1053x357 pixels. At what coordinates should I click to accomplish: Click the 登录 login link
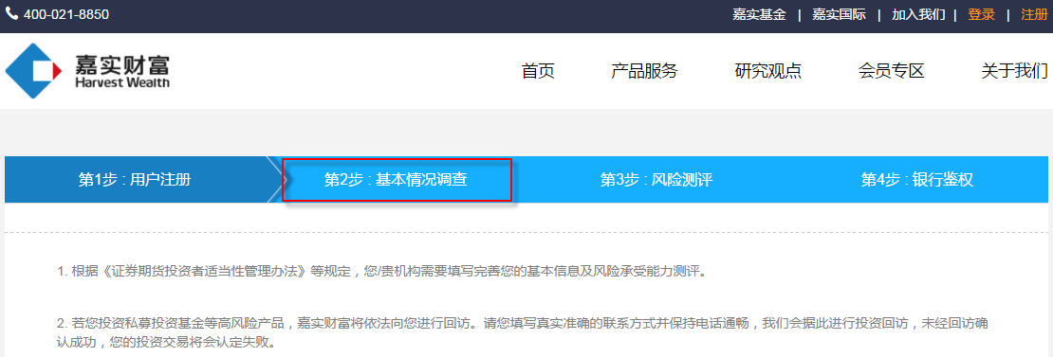[981, 15]
